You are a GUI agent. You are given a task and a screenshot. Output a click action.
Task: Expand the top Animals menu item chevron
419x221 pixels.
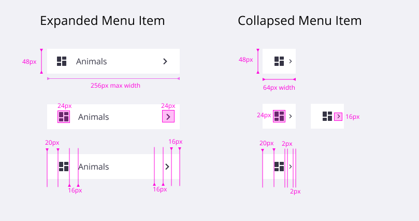pyautogui.click(x=165, y=61)
